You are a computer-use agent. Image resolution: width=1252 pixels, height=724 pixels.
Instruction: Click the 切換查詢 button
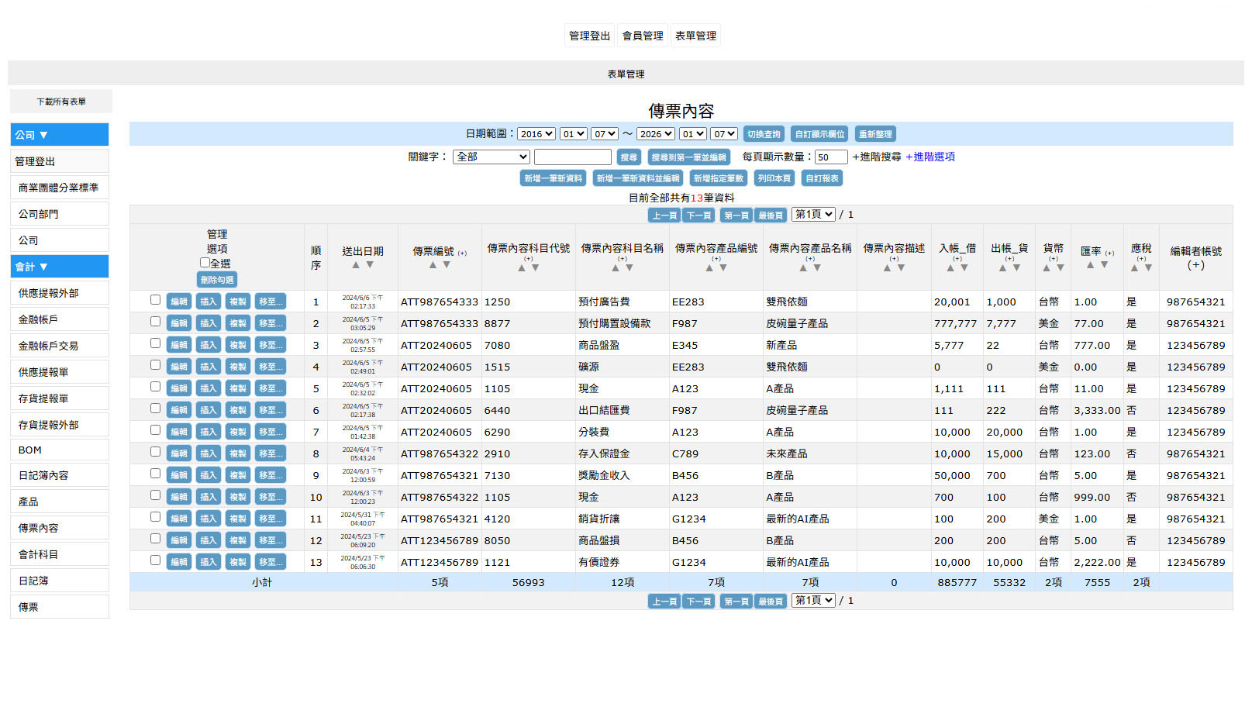[x=764, y=134]
